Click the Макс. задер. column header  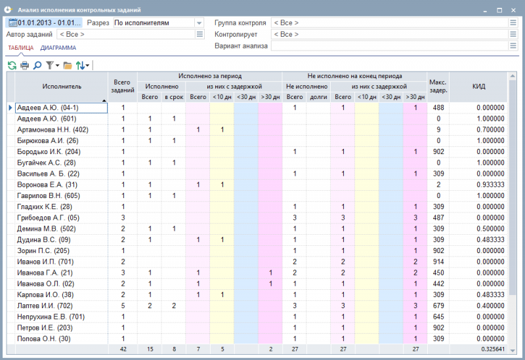pyautogui.click(x=438, y=87)
